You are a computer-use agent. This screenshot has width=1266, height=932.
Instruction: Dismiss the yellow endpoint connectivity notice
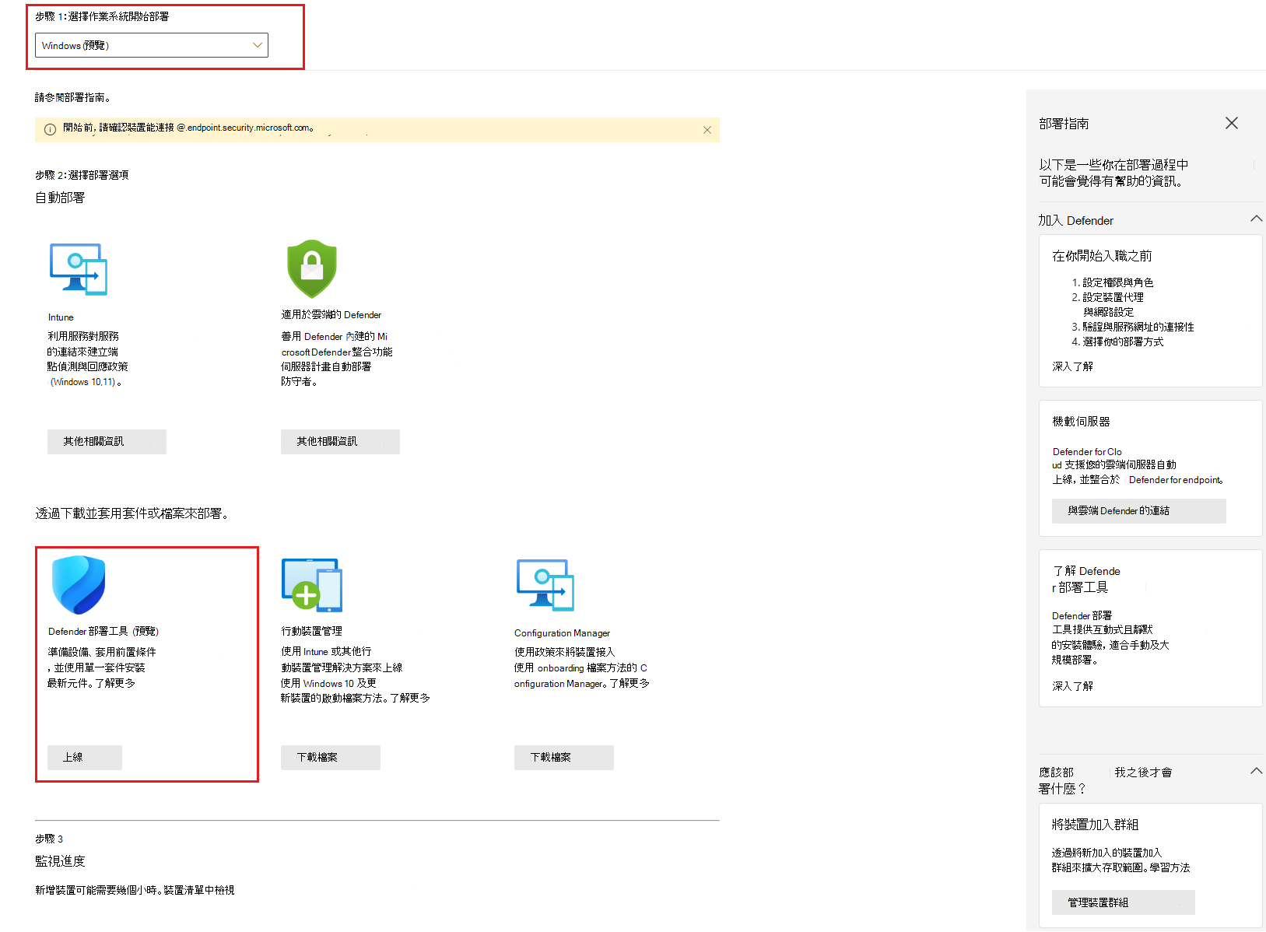pos(707,130)
